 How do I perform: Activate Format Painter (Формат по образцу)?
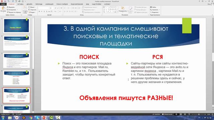14,12
